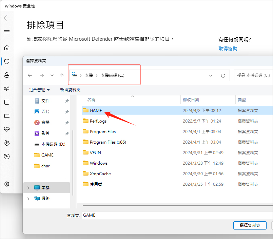The image size is (273, 239).
Task: Sort by 名稱 column header
Action: (91, 100)
